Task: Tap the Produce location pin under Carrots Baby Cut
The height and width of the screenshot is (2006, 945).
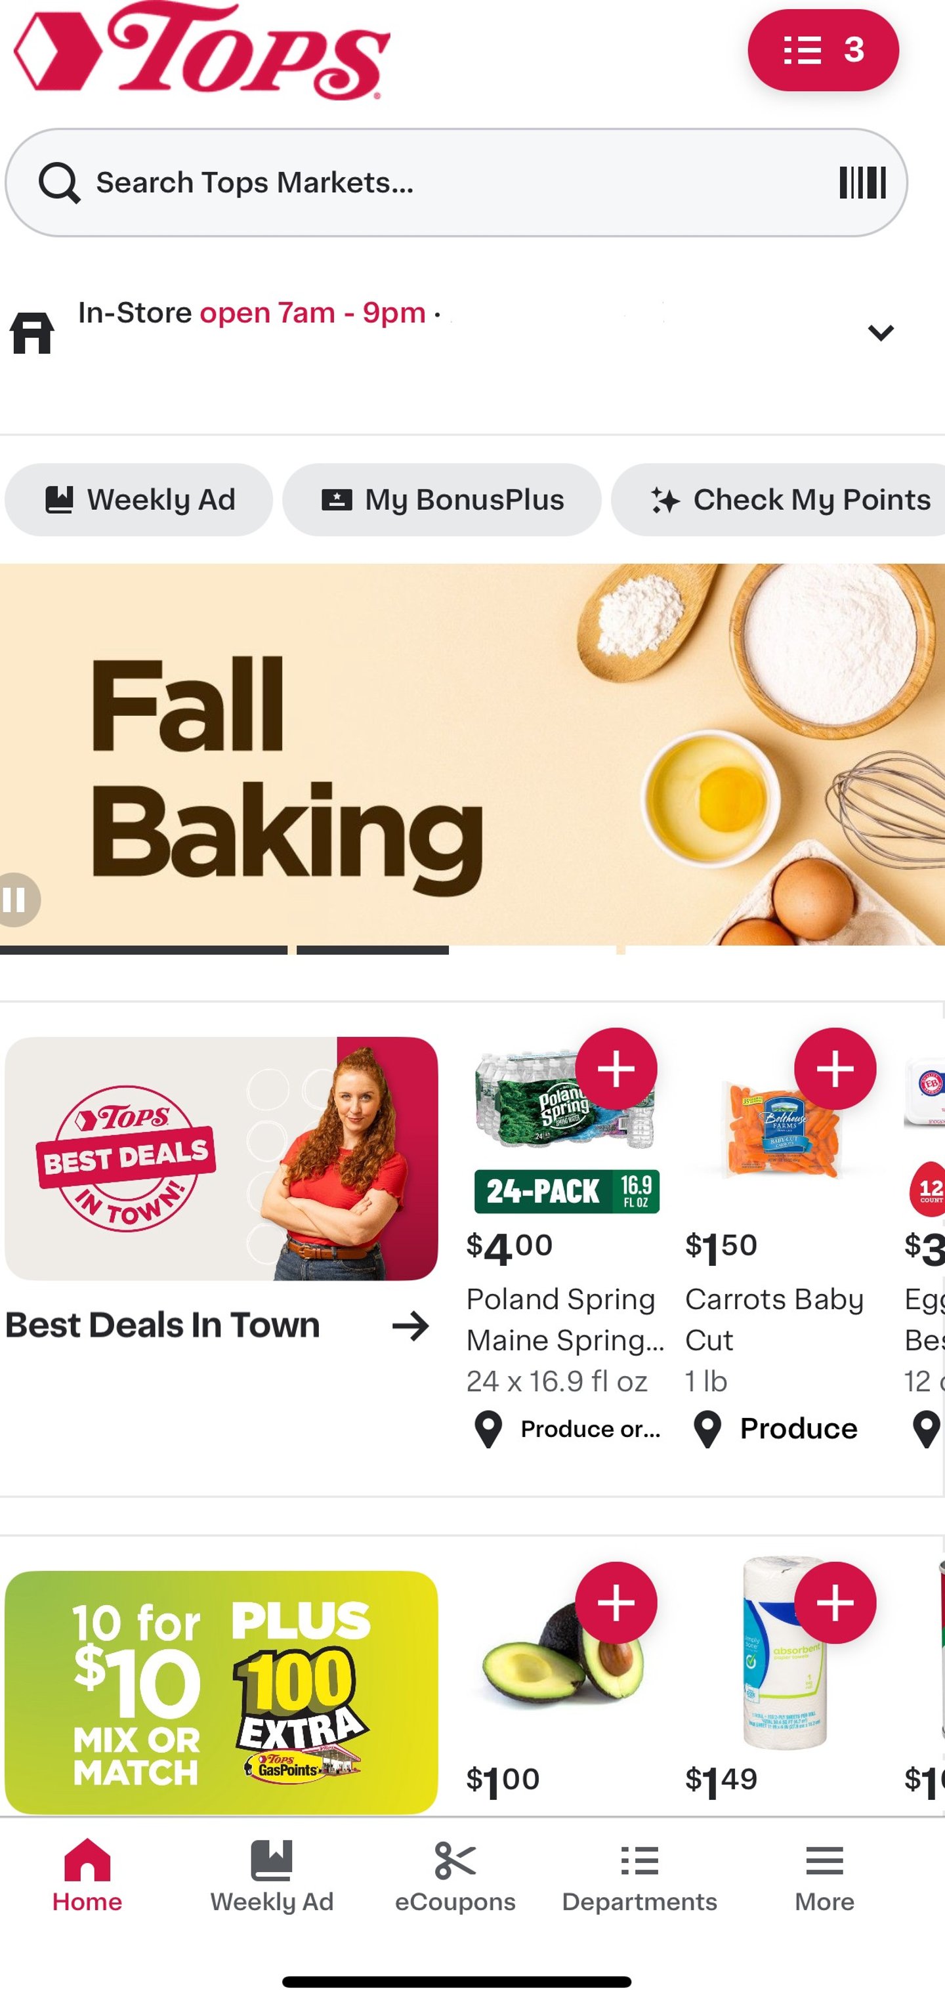Action: (706, 1429)
